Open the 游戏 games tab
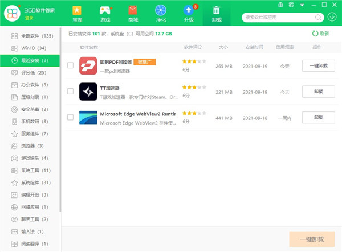This screenshot has height=252, width=342. [105, 14]
